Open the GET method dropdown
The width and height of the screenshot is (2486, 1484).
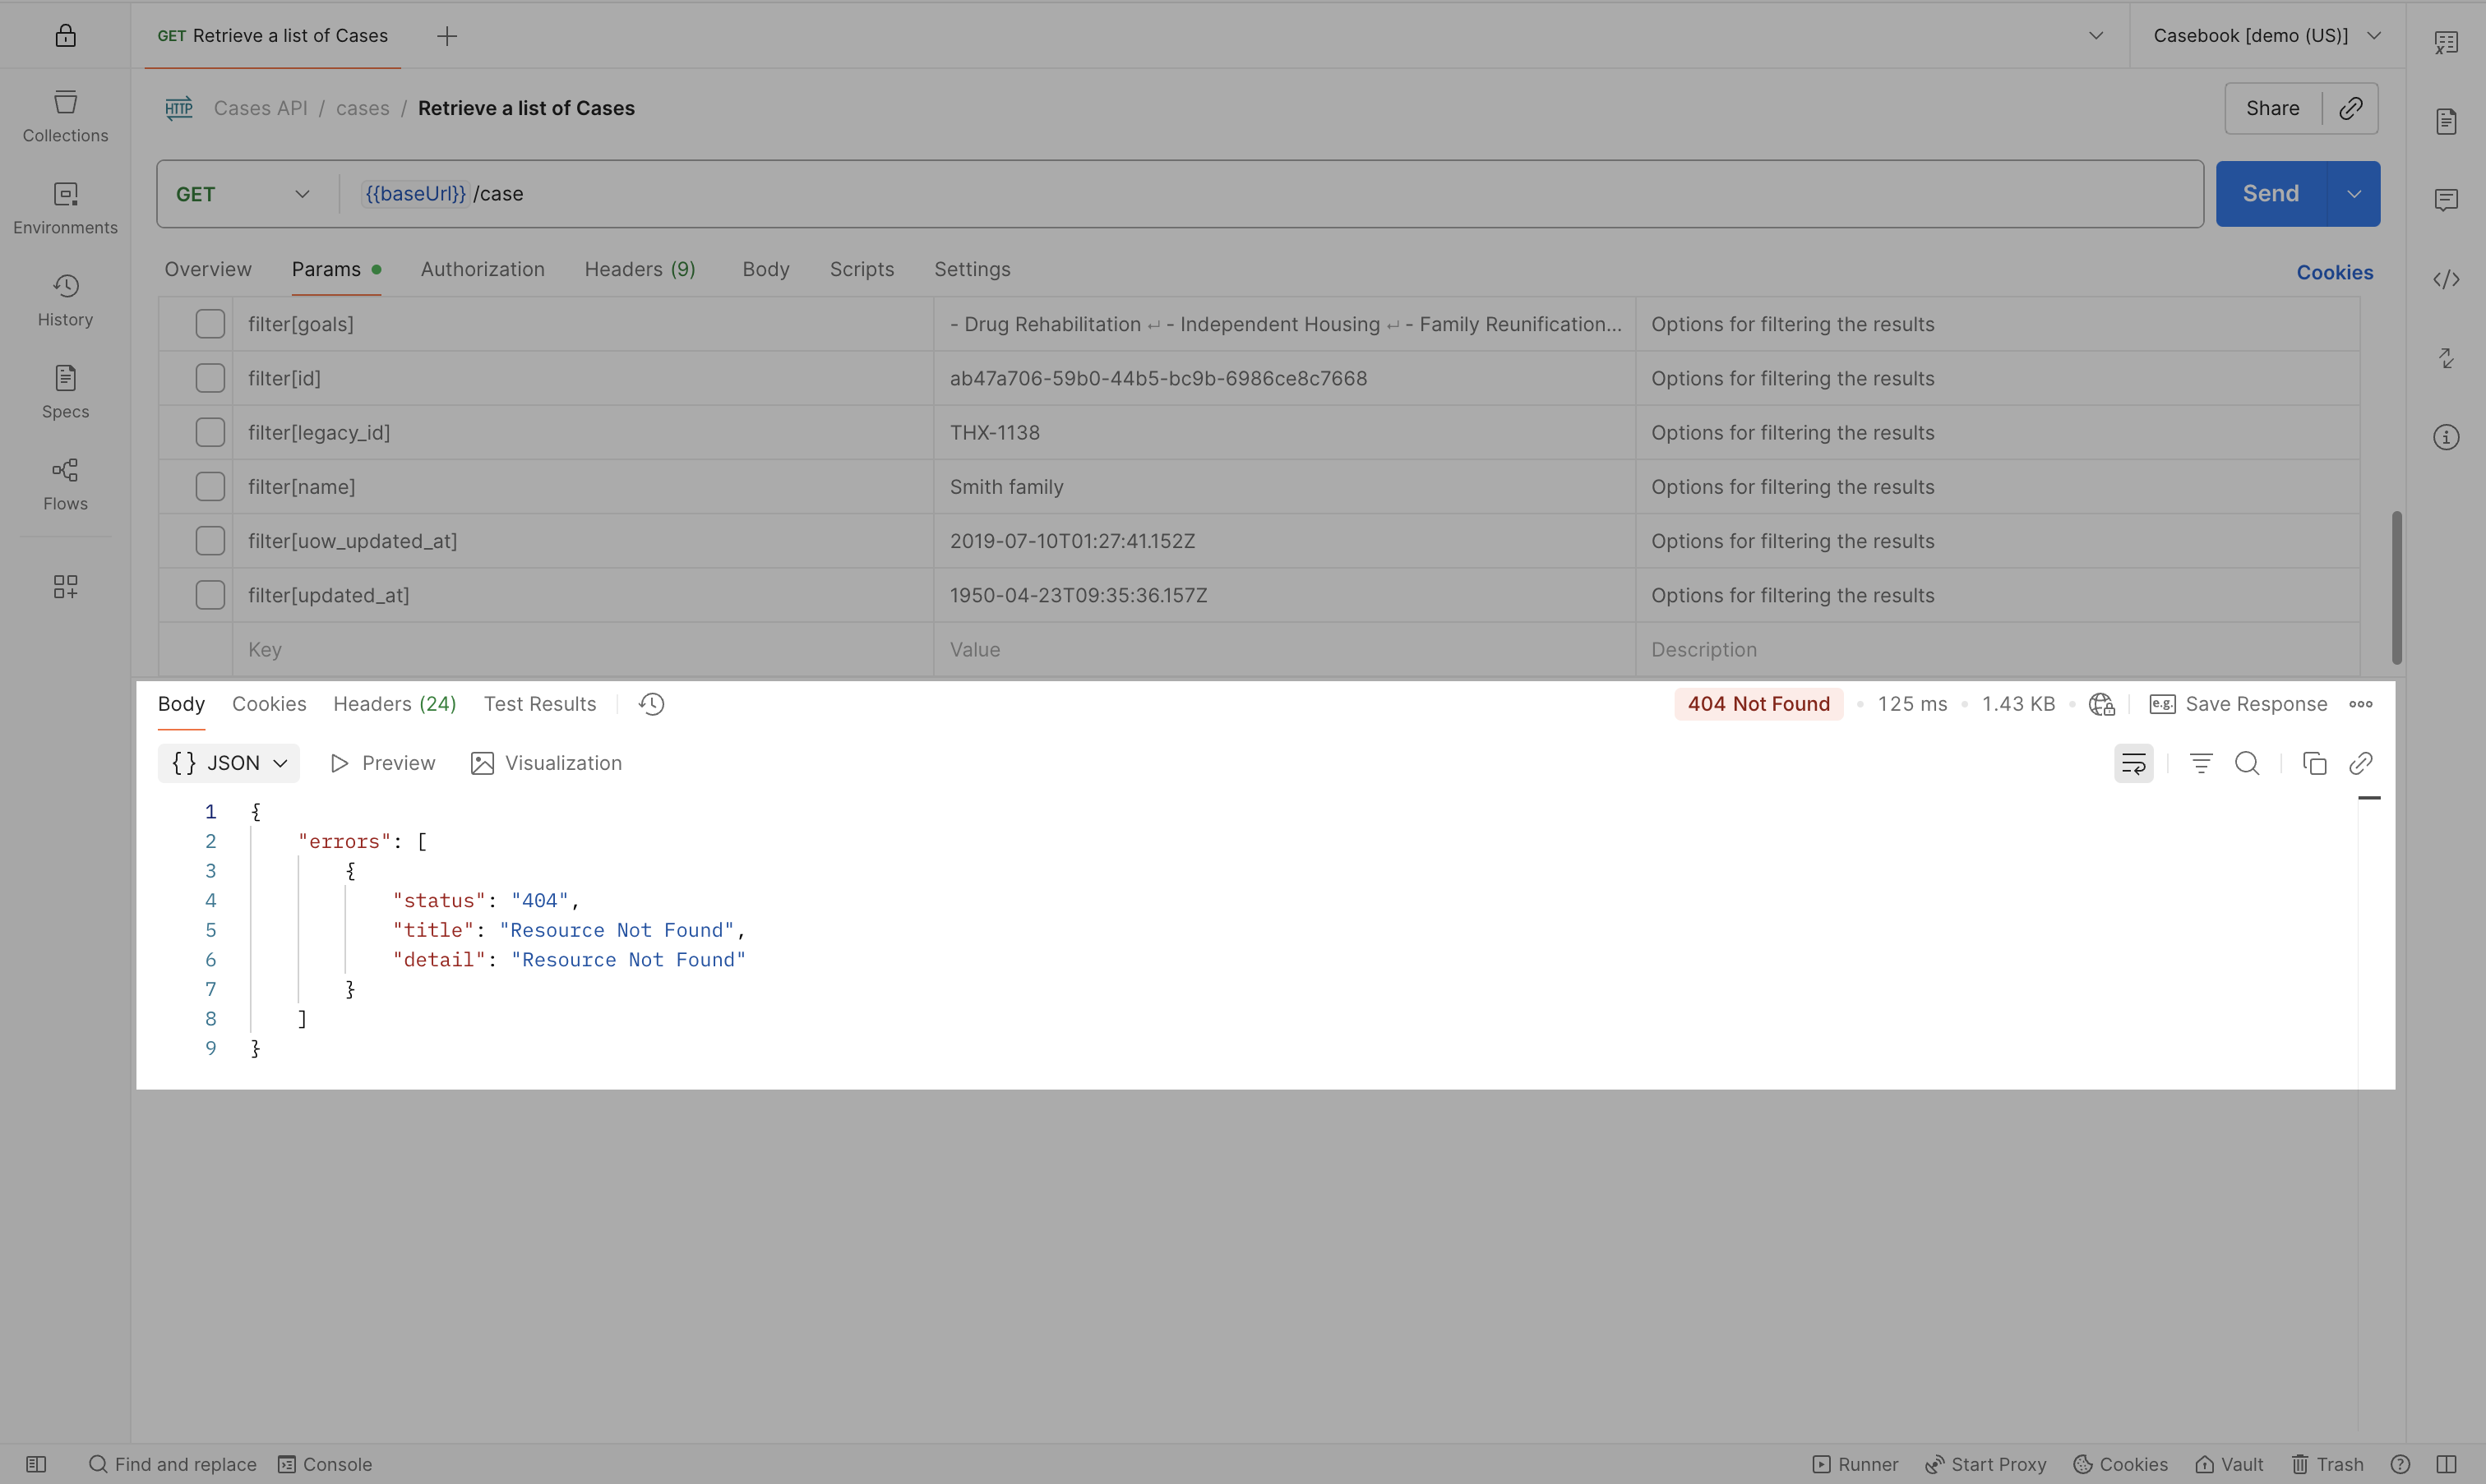coord(243,194)
